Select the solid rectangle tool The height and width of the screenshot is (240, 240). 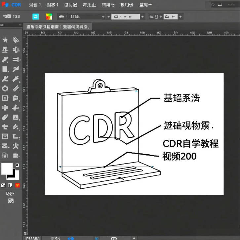pos(5,69)
